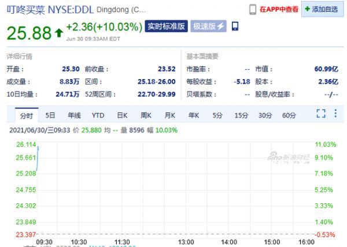Click the 每股收益 value -5.18

click(242, 82)
